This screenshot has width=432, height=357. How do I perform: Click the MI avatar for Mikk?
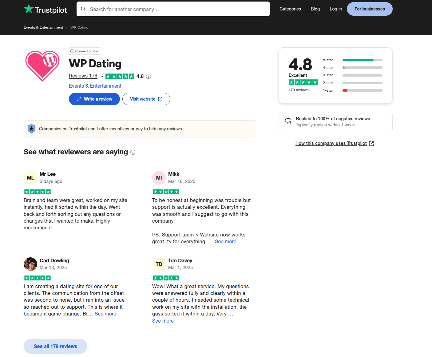tap(159, 178)
